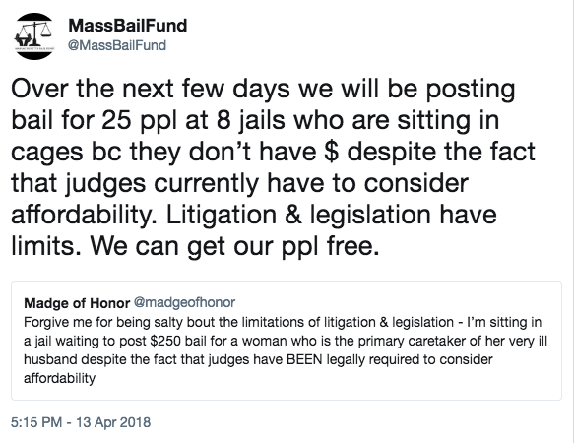Click the @madgeofhonor handle
574x443 pixels.
tap(184, 302)
